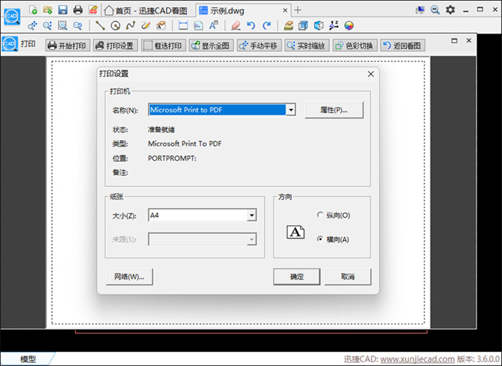Click the 确定 confirm button
Viewport: 502px width, 366px height.
click(297, 277)
